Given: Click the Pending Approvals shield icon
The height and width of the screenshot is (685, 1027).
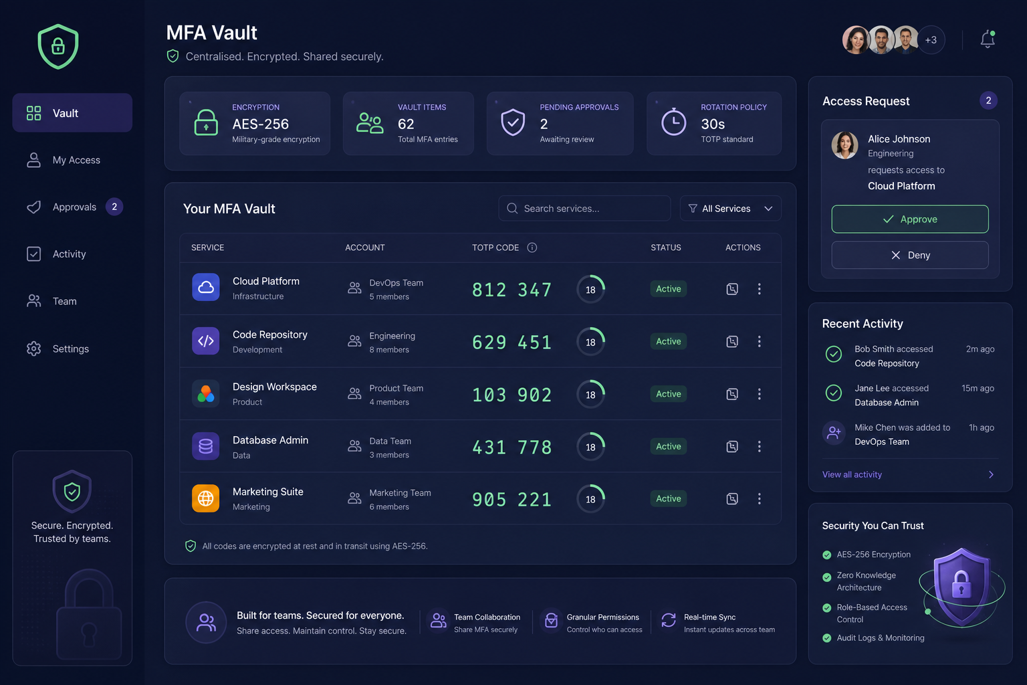Looking at the screenshot, I should pos(513,122).
